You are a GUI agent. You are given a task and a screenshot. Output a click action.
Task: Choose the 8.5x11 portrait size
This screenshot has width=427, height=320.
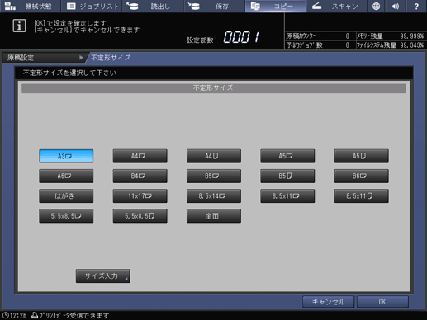click(362, 195)
